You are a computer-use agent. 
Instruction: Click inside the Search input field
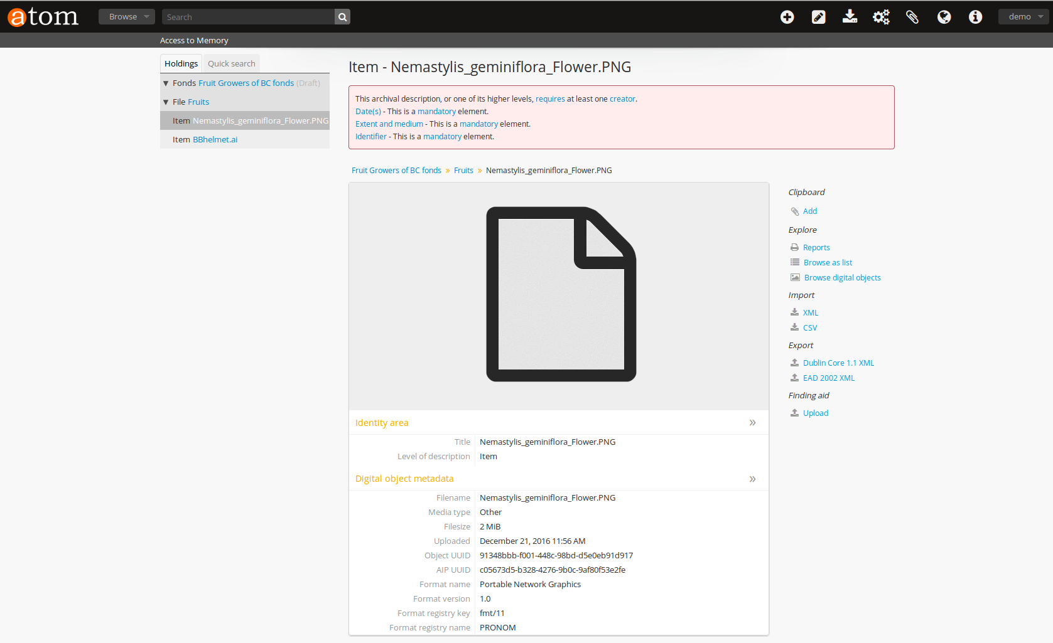248,17
